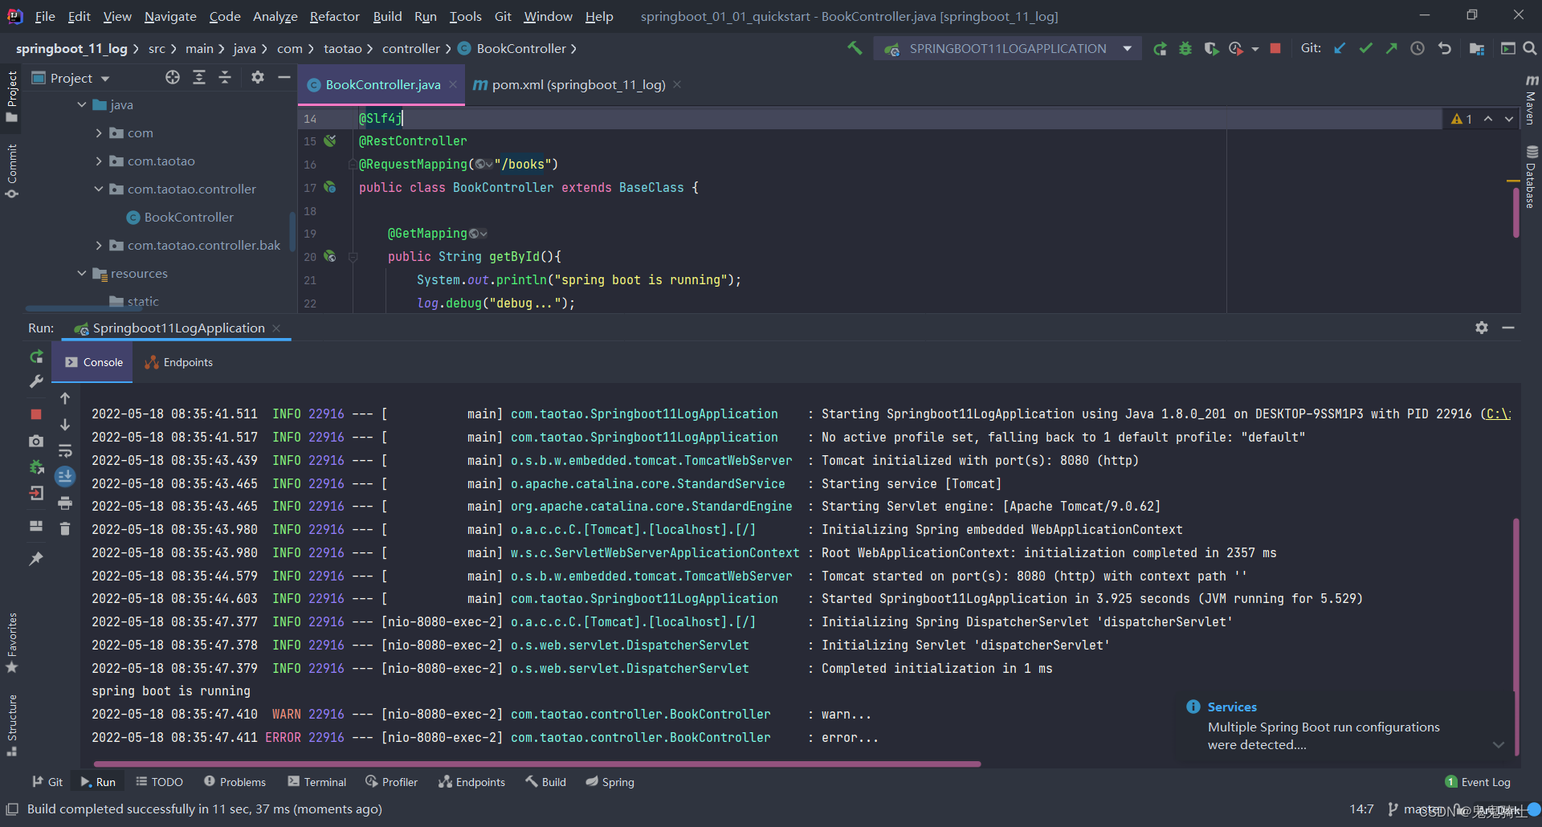Toggle soft-wrap in console
Screen dimensions: 1542x827
[x=65, y=451]
